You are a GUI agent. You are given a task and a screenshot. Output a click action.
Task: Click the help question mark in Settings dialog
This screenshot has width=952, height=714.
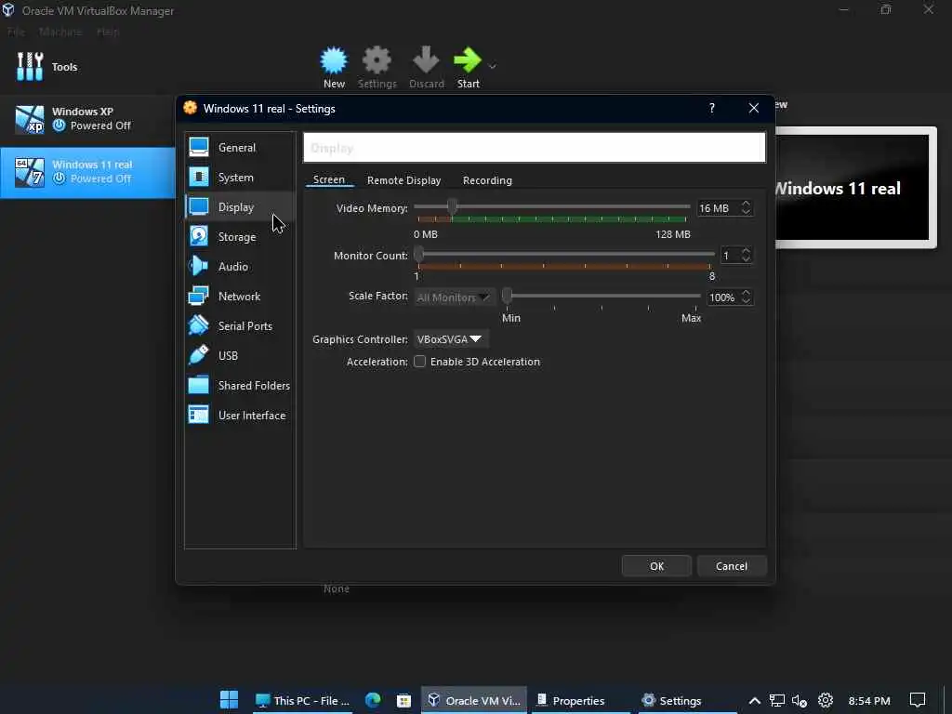pyautogui.click(x=711, y=108)
